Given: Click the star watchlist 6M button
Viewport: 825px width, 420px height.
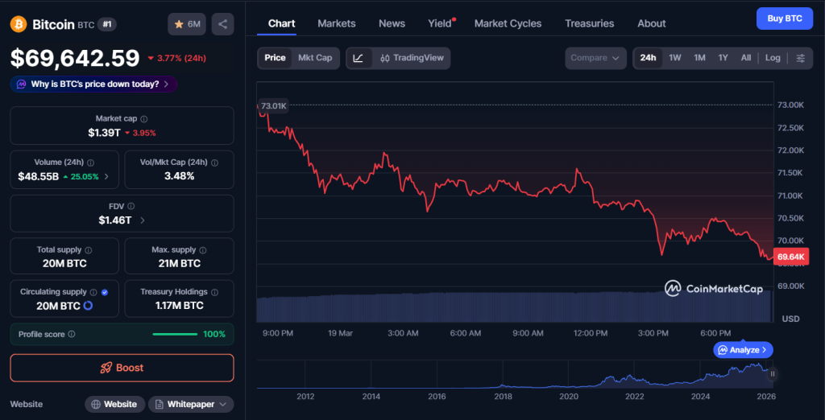Looking at the screenshot, I should click(x=187, y=24).
